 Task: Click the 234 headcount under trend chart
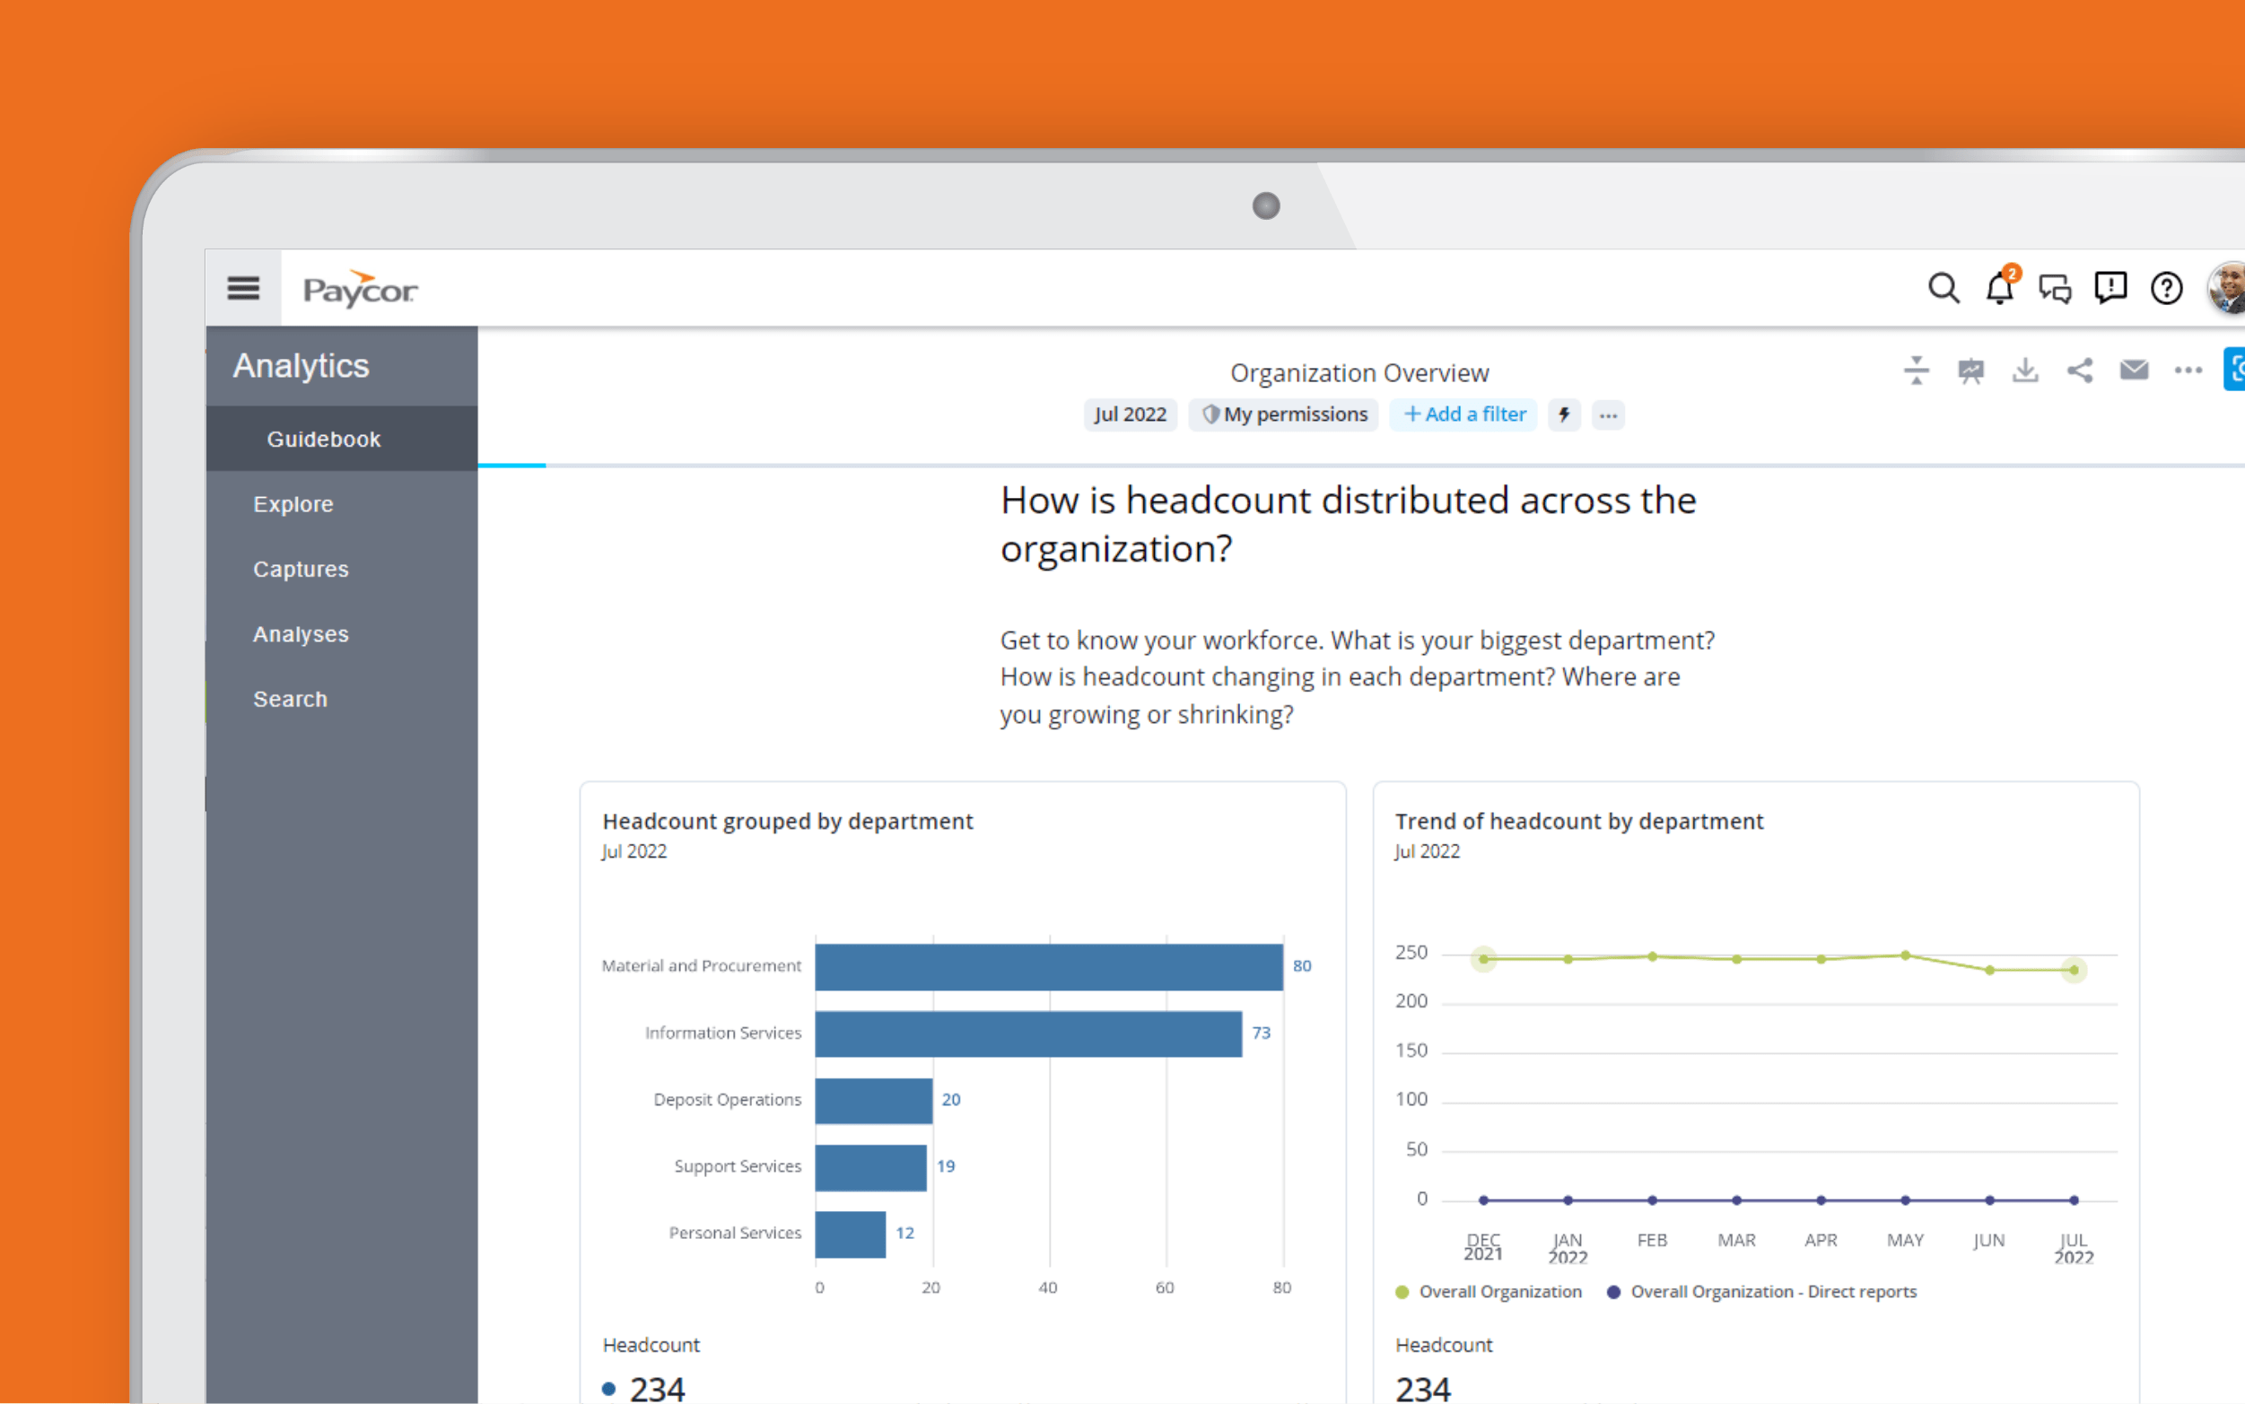1422,1388
